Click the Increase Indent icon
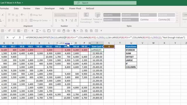The height and width of the screenshot is (105, 187). (x=26, y=20)
